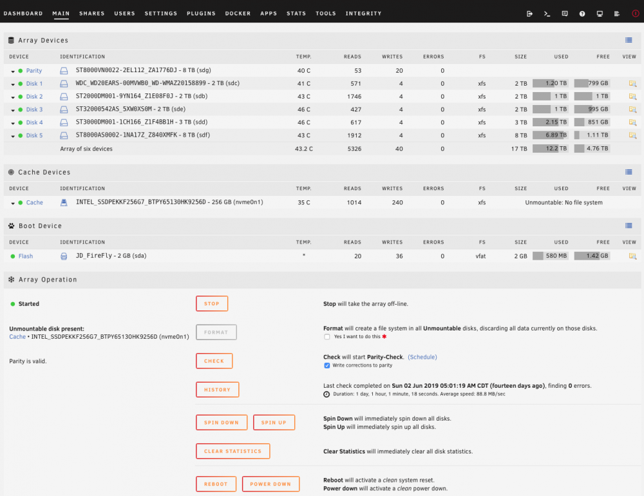Click the Power Down button
The image size is (644, 496).
(x=270, y=484)
